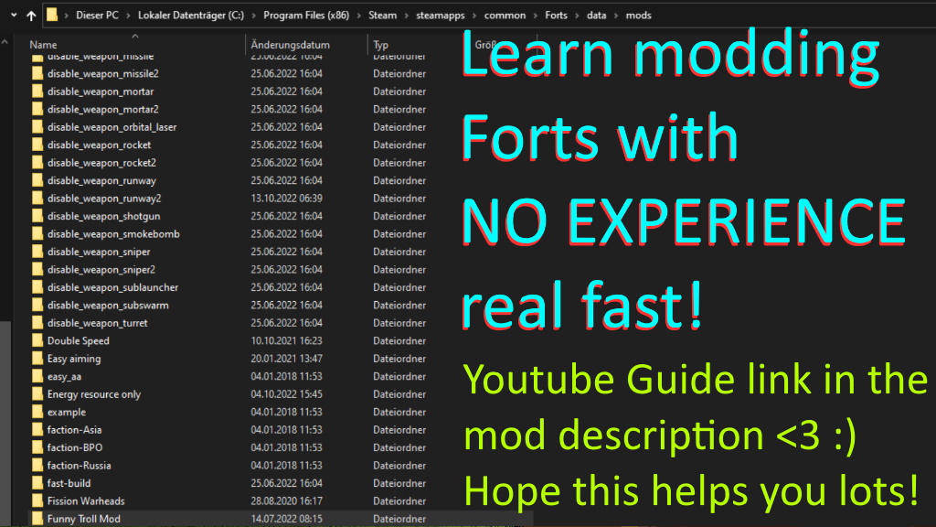Image resolution: width=936 pixels, height=527 pixels.
Task: Click date 13.10.2022 06:39 of disable_weapon_runway2
Action: pyautogui.click(x=286, y=199)
